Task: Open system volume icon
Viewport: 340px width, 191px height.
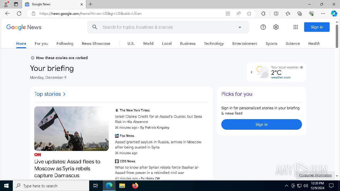Action: (305, 186)
